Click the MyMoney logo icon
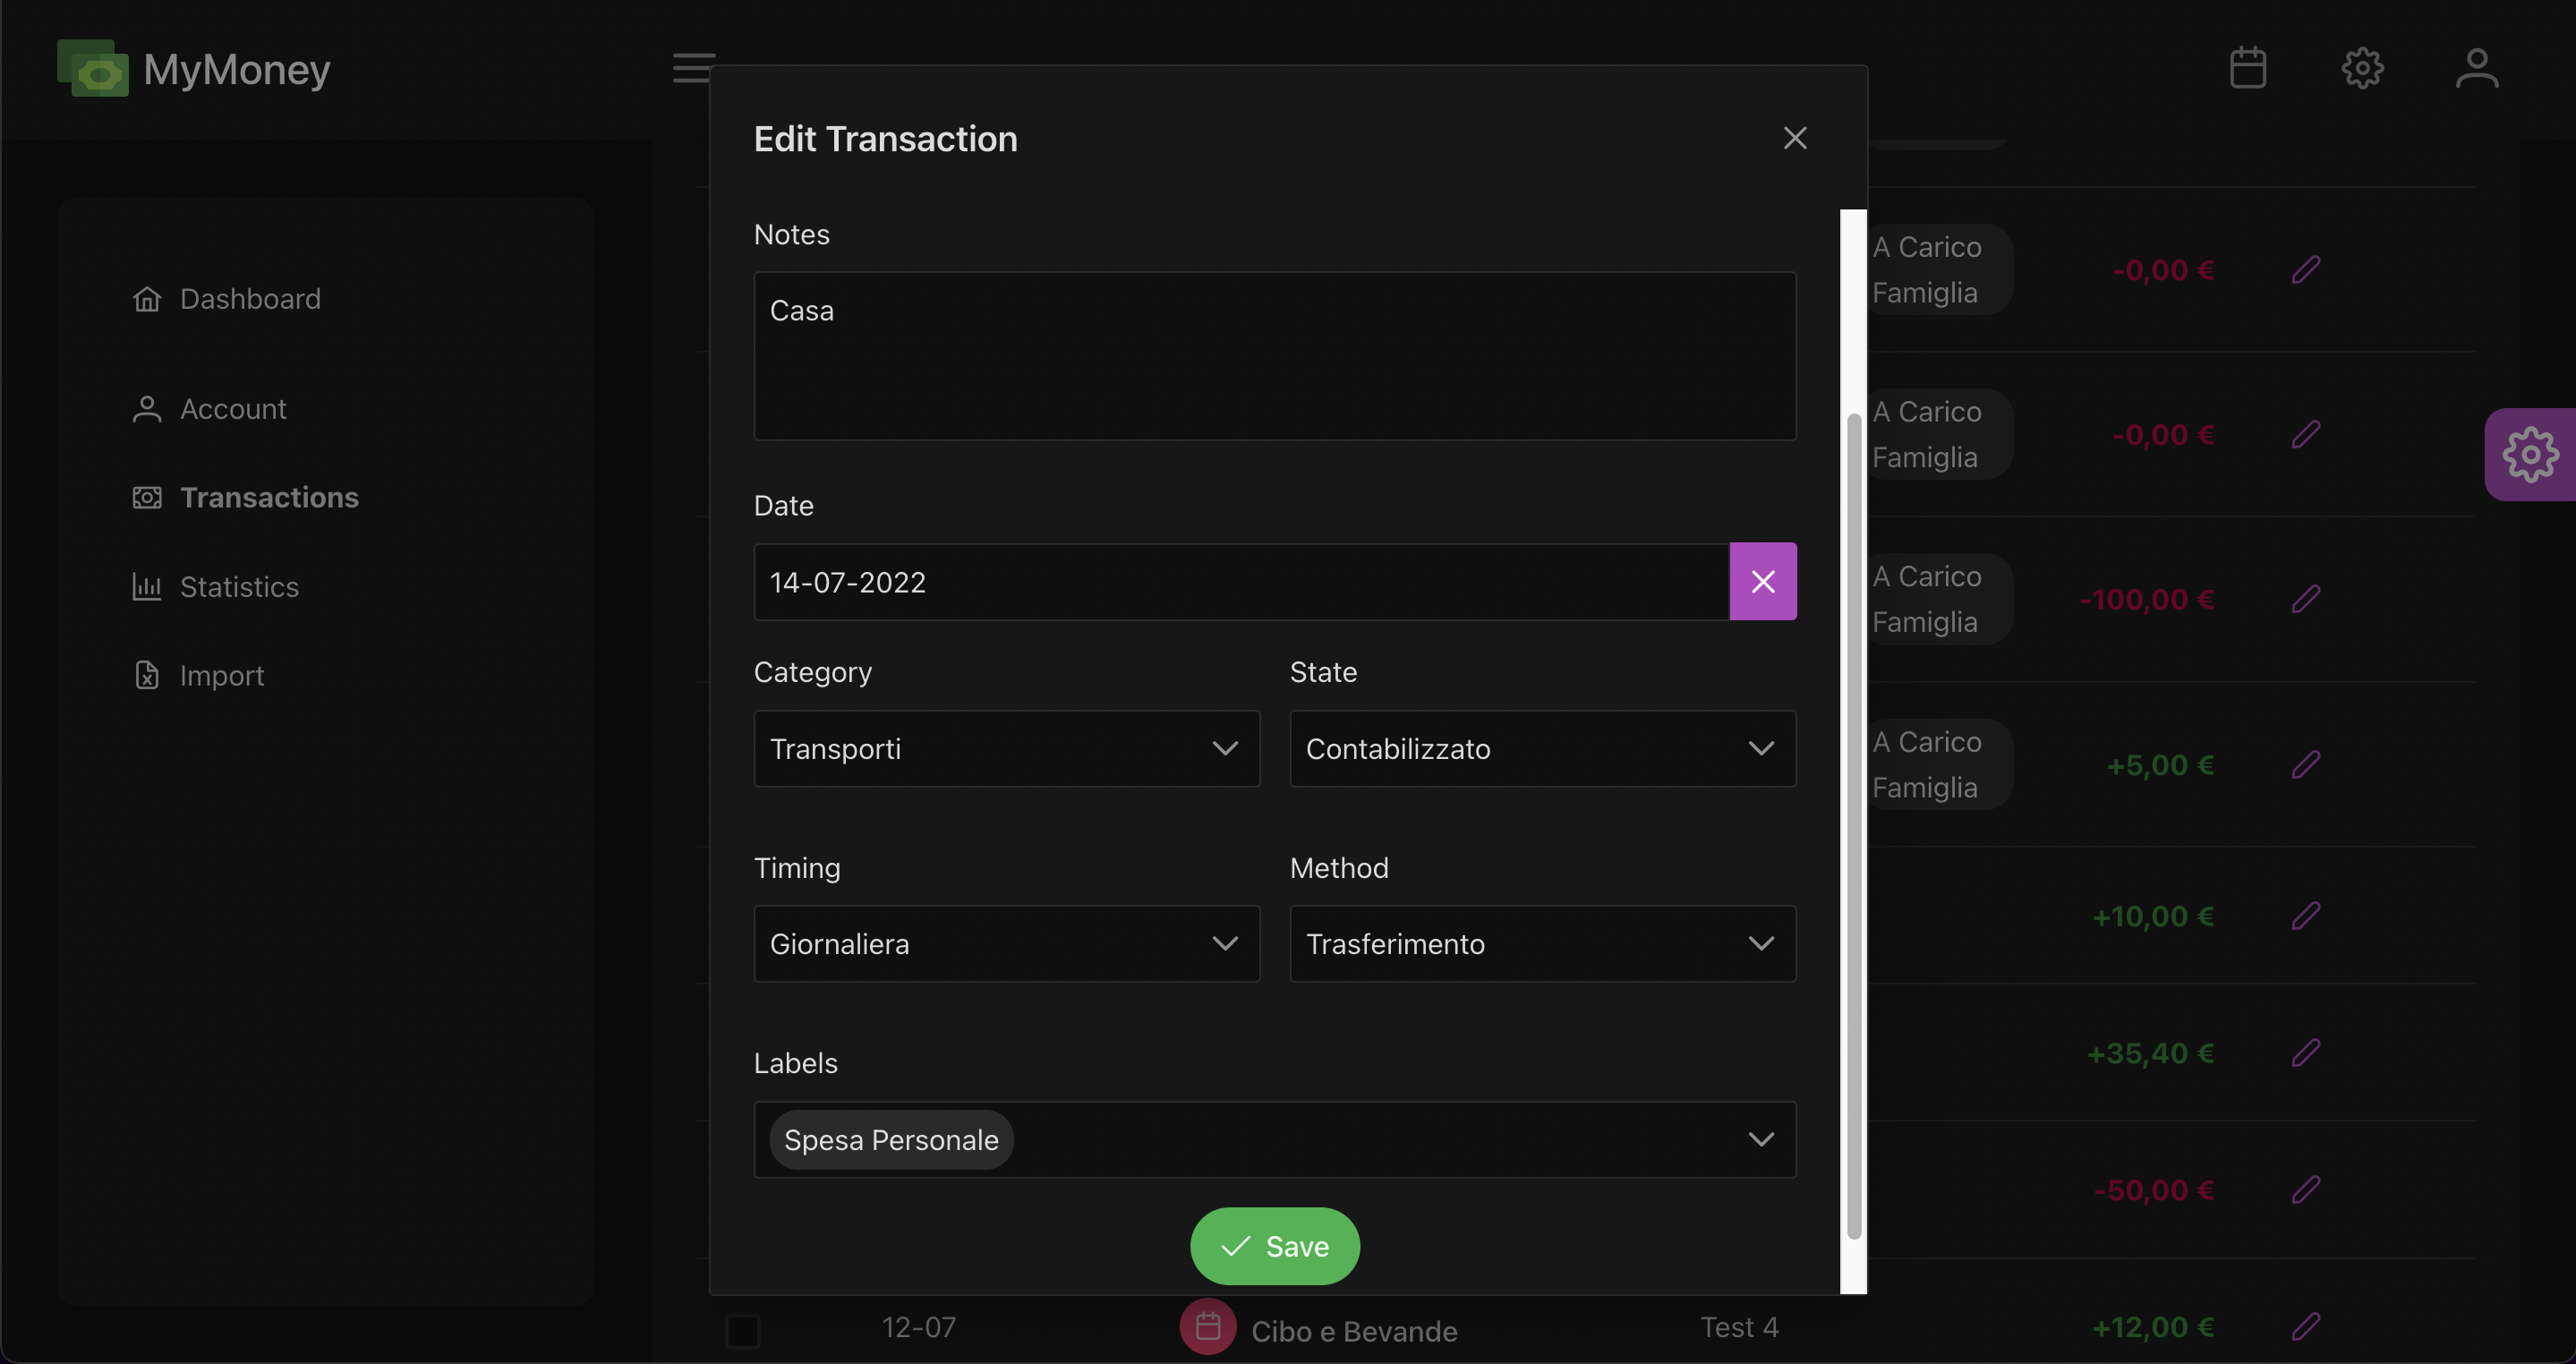This screenshot has height=1364, width=2576. click(x=93, y=68)
